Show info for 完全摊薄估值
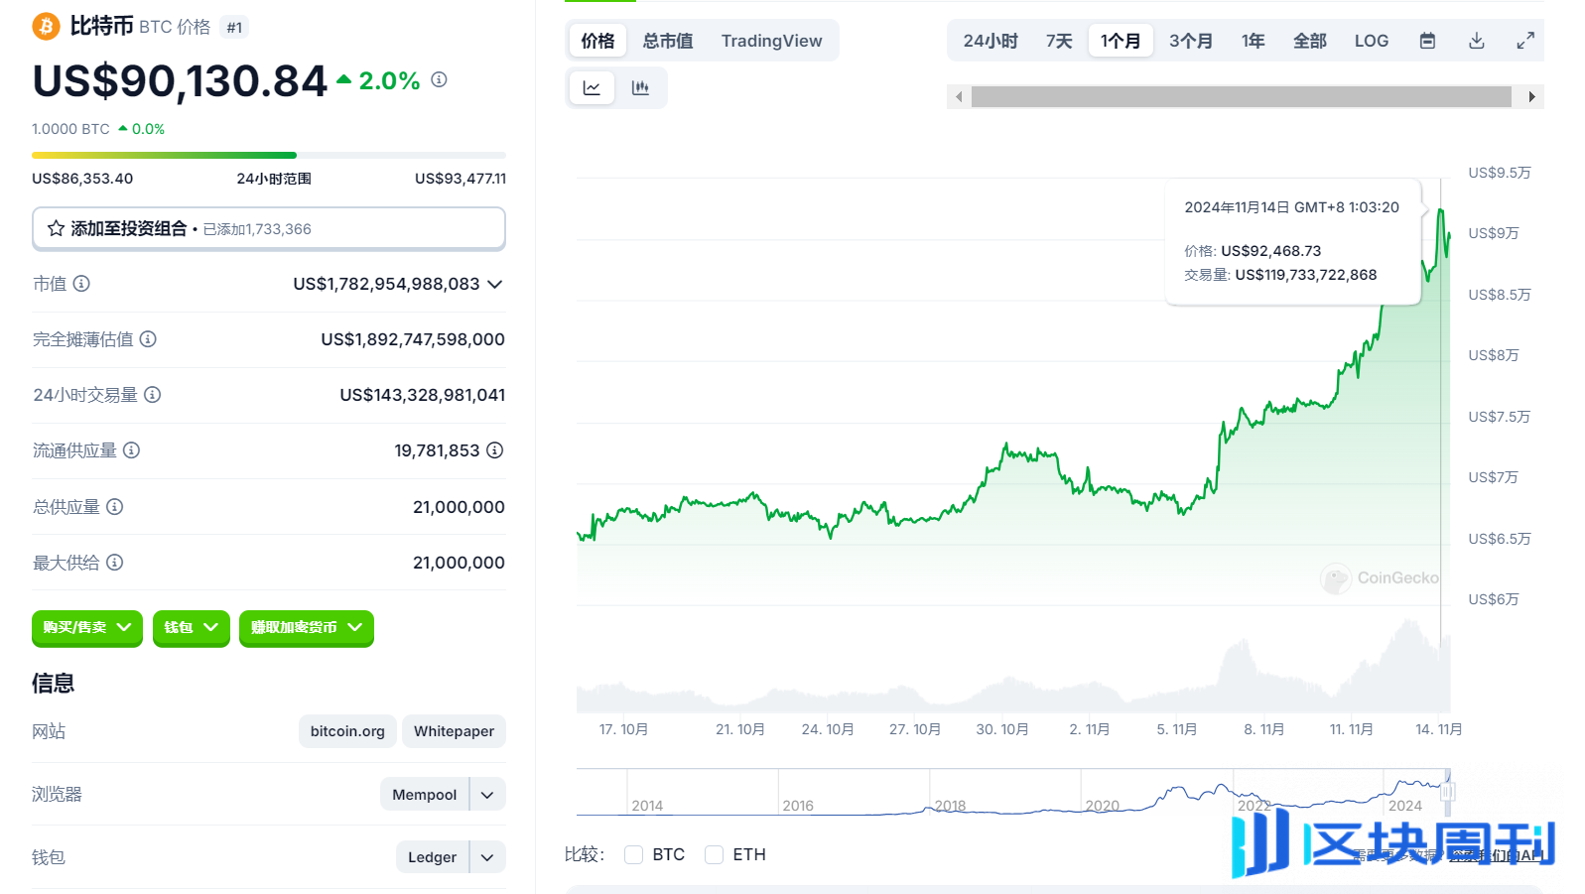The width and height of the screenshot is (1585, 894). [x=148, y=339]
